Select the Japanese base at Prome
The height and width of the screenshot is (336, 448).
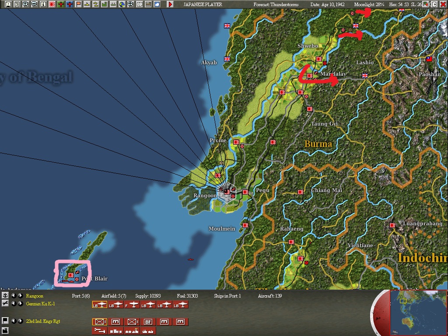point(236,142)
